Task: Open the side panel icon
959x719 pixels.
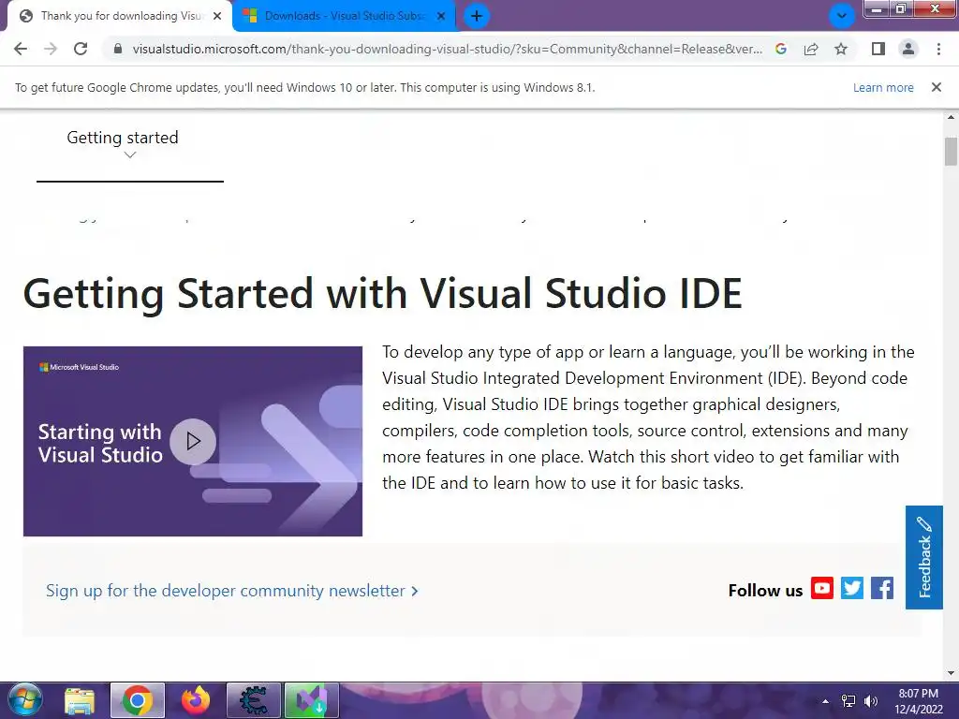Action: coord(878,49)
